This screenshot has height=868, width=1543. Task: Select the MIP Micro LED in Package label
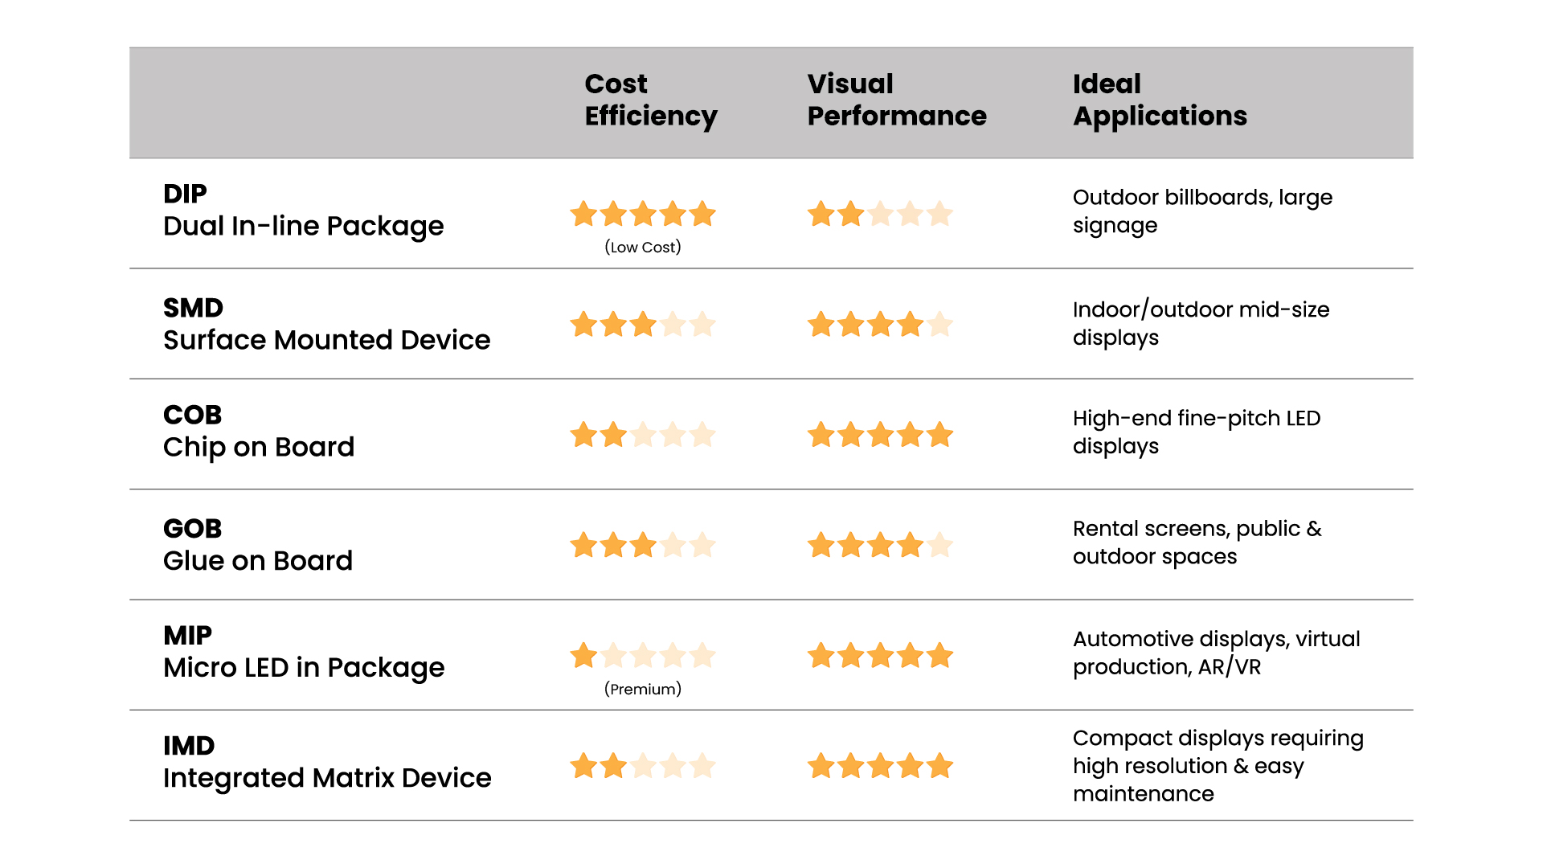tap(304, 652)
